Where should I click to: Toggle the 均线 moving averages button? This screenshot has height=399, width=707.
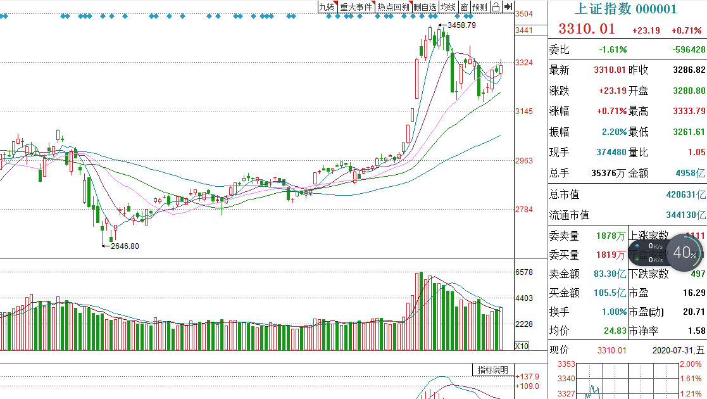tap(448, 7)
